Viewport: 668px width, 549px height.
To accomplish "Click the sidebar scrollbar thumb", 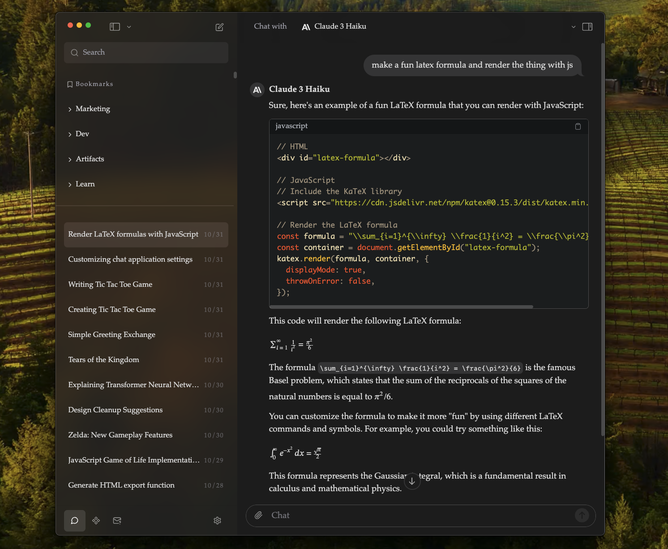I will point(235,75).
